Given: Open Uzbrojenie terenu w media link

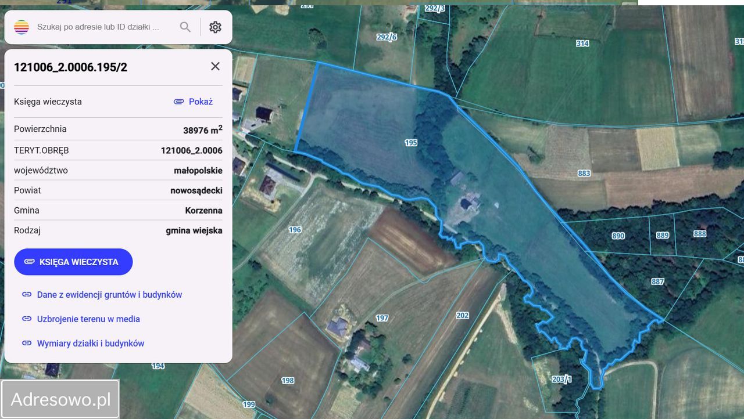Looking at the screenshot, I should pyautogui.click(x=88, y=319).
